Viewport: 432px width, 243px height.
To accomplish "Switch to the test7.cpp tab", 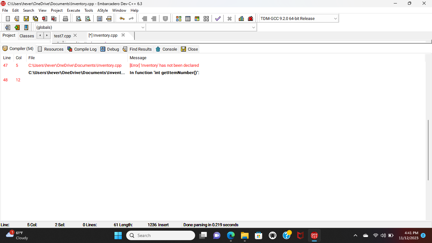I will pyautogui.click(x=62, y=36).
